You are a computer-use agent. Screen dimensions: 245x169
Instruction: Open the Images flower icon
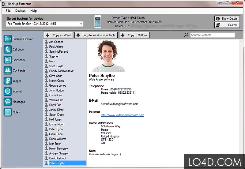[x=8, y=81]
